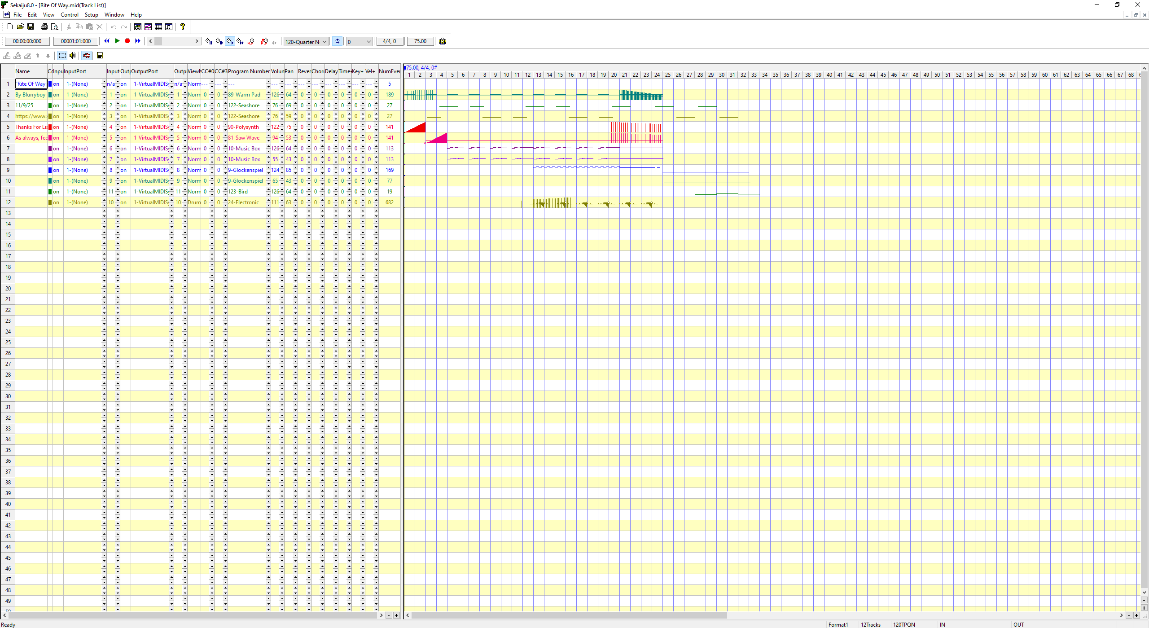
Task: Open the Piano Roll window icon
Action: 148,27
